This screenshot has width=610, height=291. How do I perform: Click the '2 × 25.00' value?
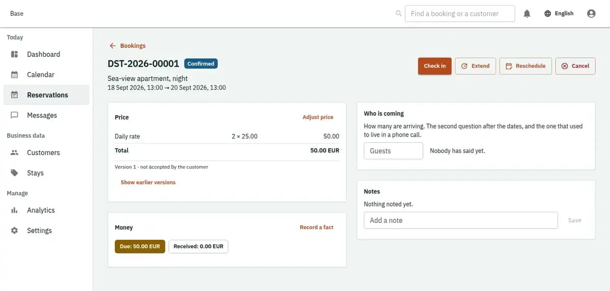click(x=245, y=137)
